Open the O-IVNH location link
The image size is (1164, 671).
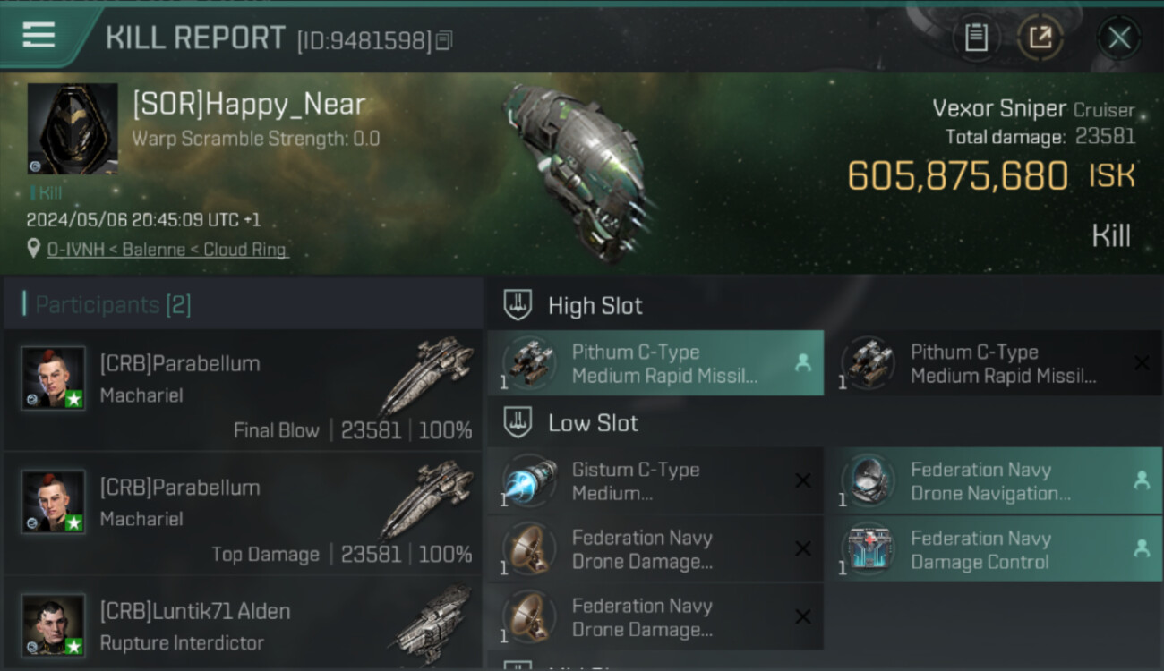point(167,250)
